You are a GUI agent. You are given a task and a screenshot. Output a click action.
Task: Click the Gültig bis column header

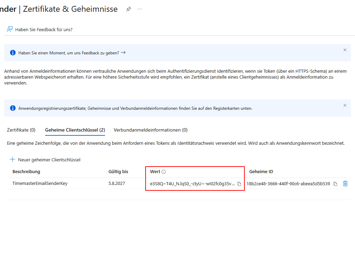pyautogui.click(x=118, y=171)
